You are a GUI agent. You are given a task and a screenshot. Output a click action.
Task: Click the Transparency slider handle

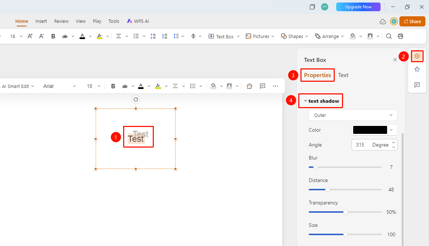[346, 212]
